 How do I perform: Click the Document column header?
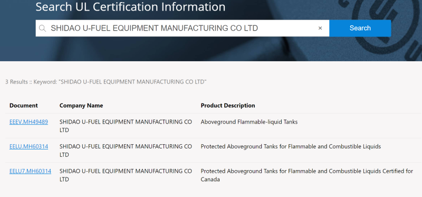(x=24, y=106)
